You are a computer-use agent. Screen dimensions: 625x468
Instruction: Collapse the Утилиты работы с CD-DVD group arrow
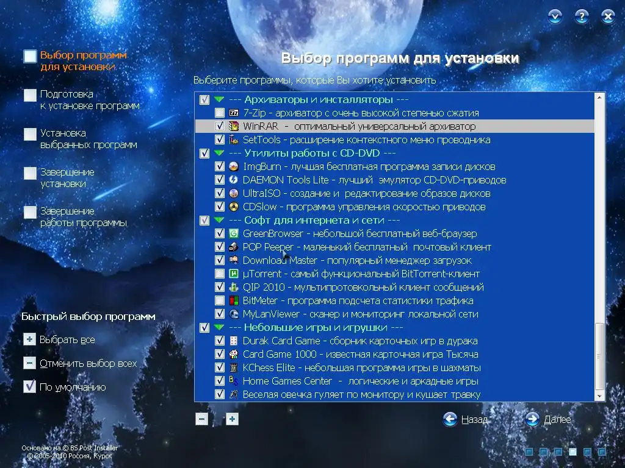point(219,152)
